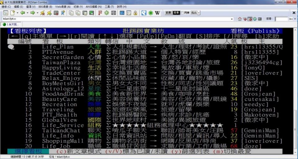Open the 工具 (T) menu
298x159 pixels.
tap(109, 7)
